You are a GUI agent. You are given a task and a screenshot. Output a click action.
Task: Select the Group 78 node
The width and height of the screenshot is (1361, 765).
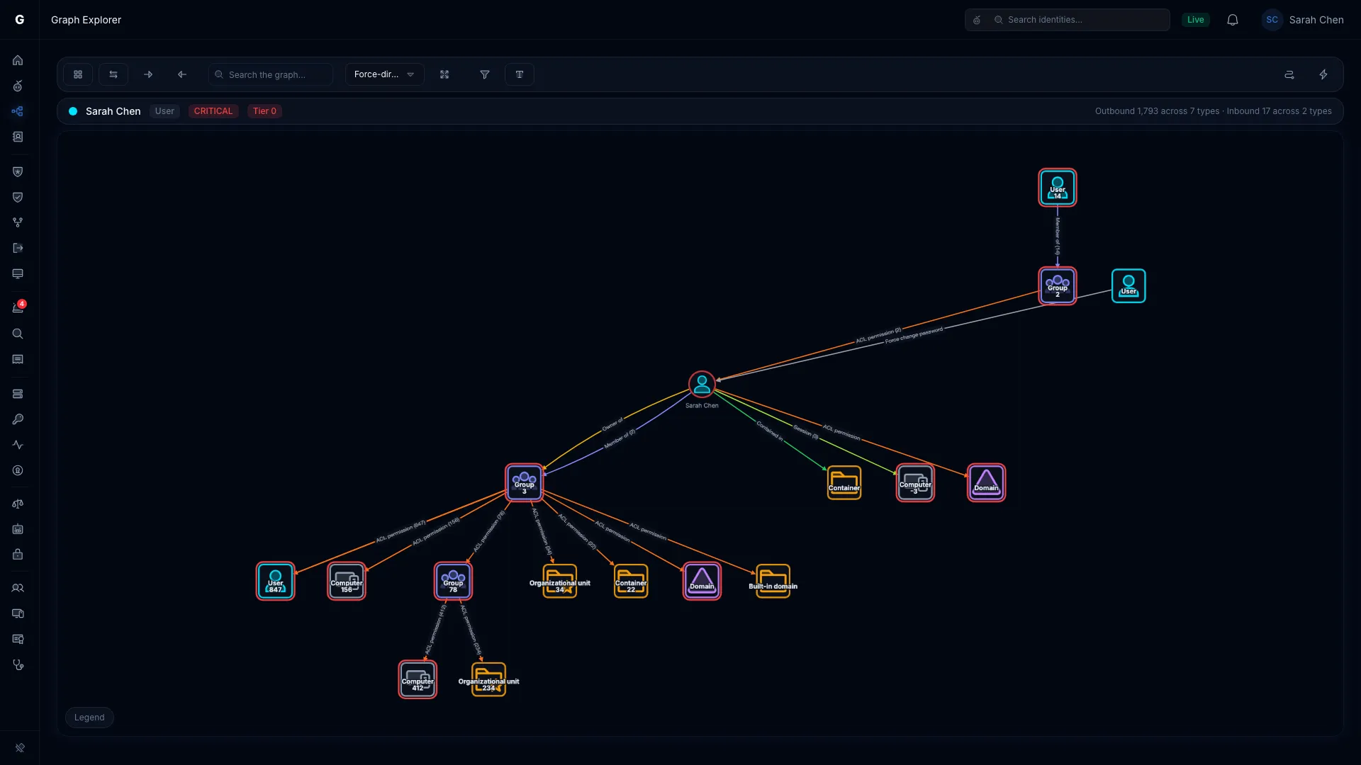pos(454,582)
